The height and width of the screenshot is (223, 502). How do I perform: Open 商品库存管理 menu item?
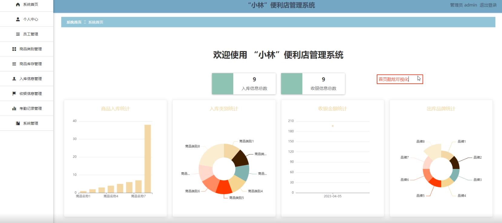pyautogui.click(x=27, y=64)
